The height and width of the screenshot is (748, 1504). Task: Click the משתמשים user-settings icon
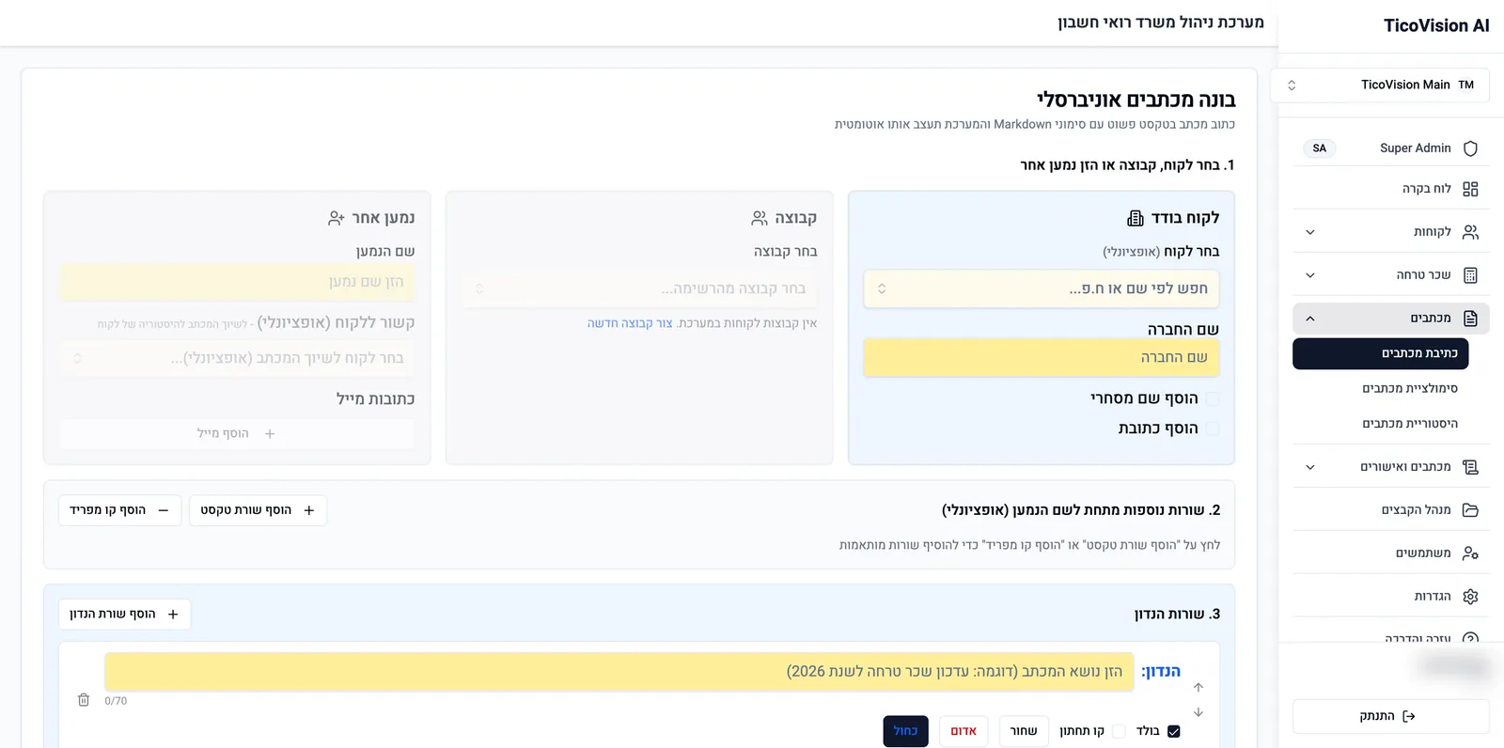pyautogui.click(x=1470, y=553)
